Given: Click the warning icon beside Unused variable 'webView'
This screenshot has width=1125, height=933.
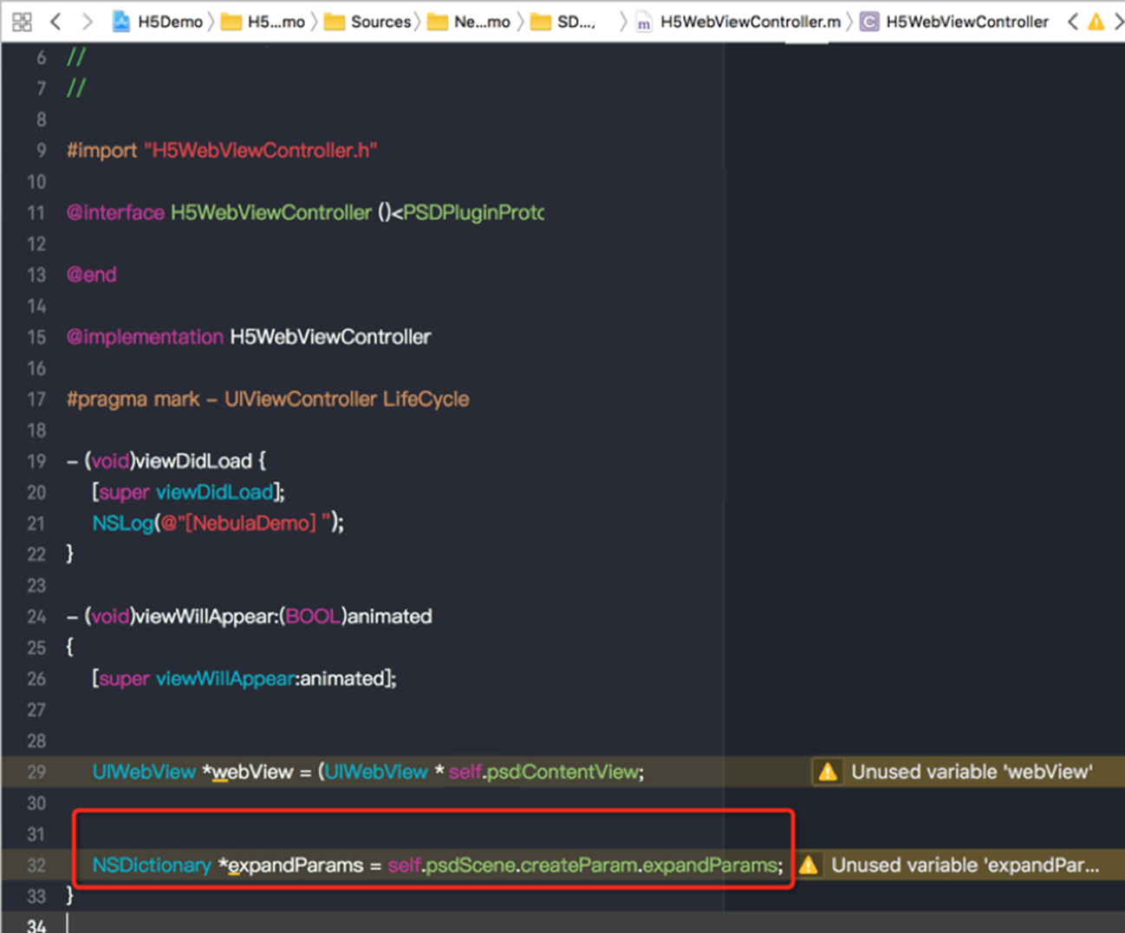Looking at the screenshot, I should pyautogui.click(x=828, y=772).
